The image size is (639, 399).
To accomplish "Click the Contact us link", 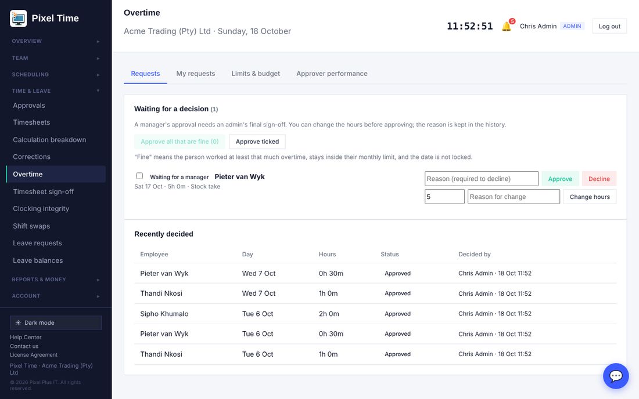I will tap(24, 346).
